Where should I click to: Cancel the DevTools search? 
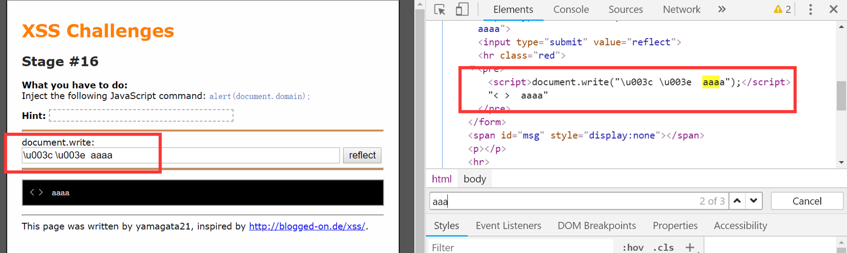807,201
